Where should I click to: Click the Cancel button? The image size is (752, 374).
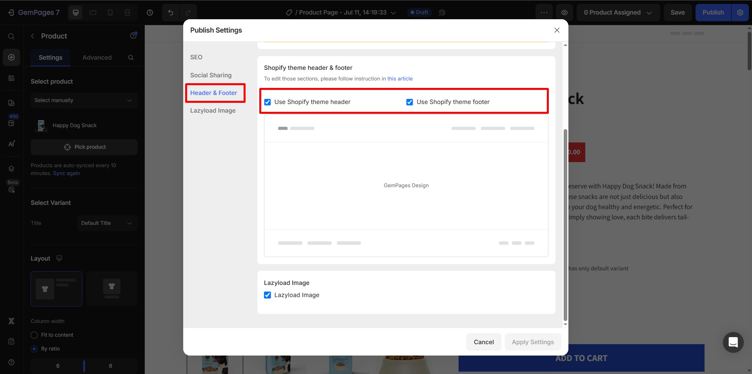(483, 342)
